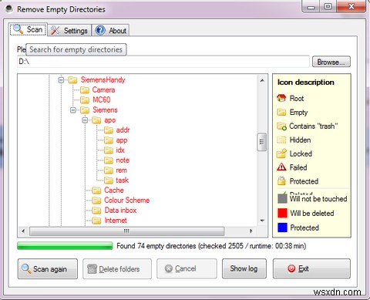This screenshot has height=300, width=370.
Task: Click the Root house icon in legend
Action: [281, 98]
